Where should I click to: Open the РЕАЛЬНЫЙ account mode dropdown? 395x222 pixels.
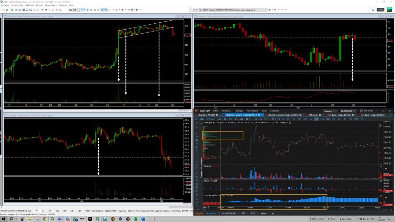(x=348, y=111)
